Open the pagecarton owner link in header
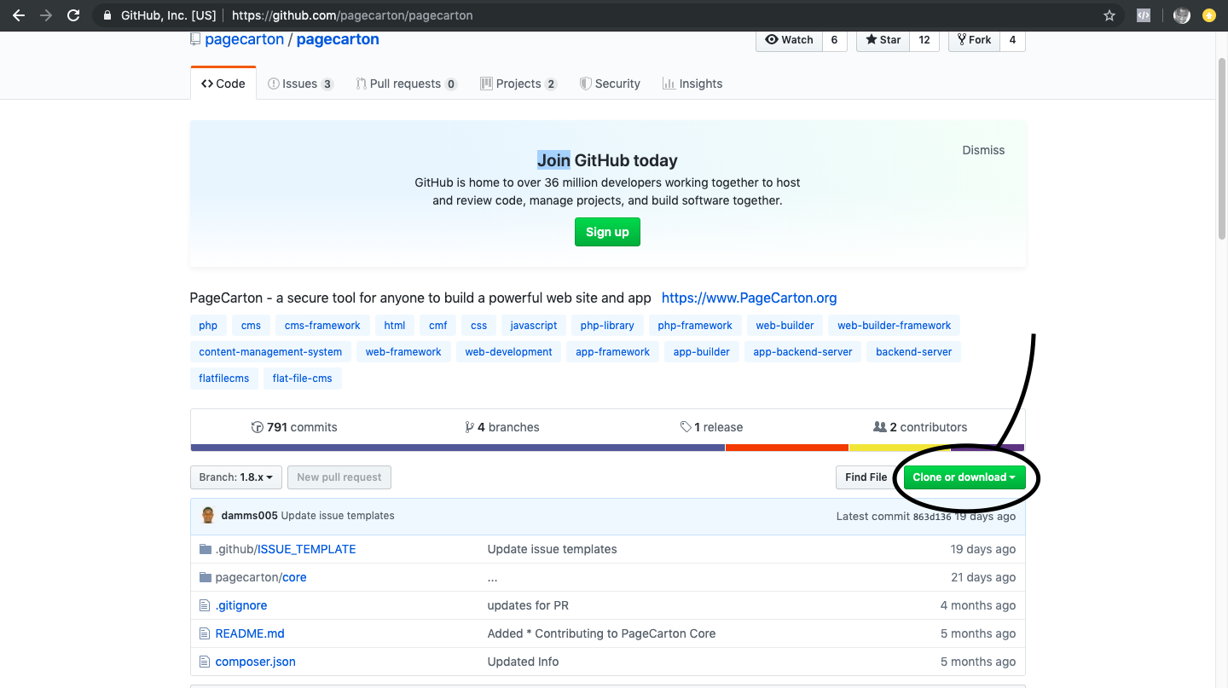This screenshot has width=1228, height=688. point(244,39)
